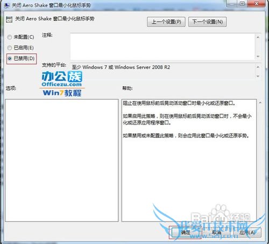Cancel the dialog with 取消
The image size is (269, 244).
[216, 233]
